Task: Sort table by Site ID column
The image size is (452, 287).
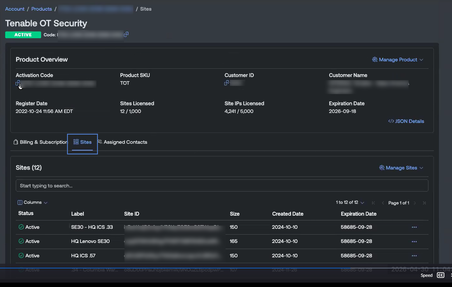Action: (x=132, y=214)
